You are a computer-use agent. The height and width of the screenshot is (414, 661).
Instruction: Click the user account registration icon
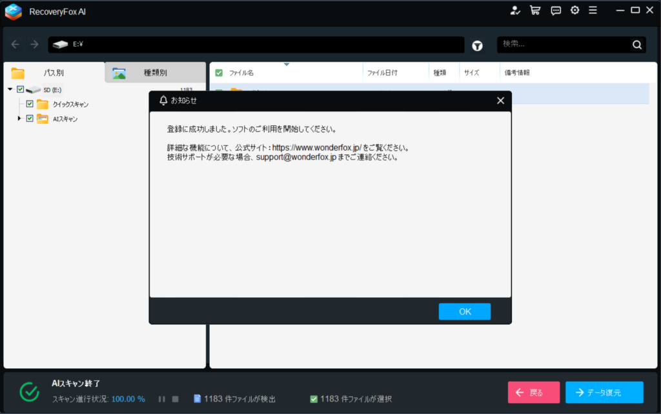pyautogui.click(x=515, y=10)
